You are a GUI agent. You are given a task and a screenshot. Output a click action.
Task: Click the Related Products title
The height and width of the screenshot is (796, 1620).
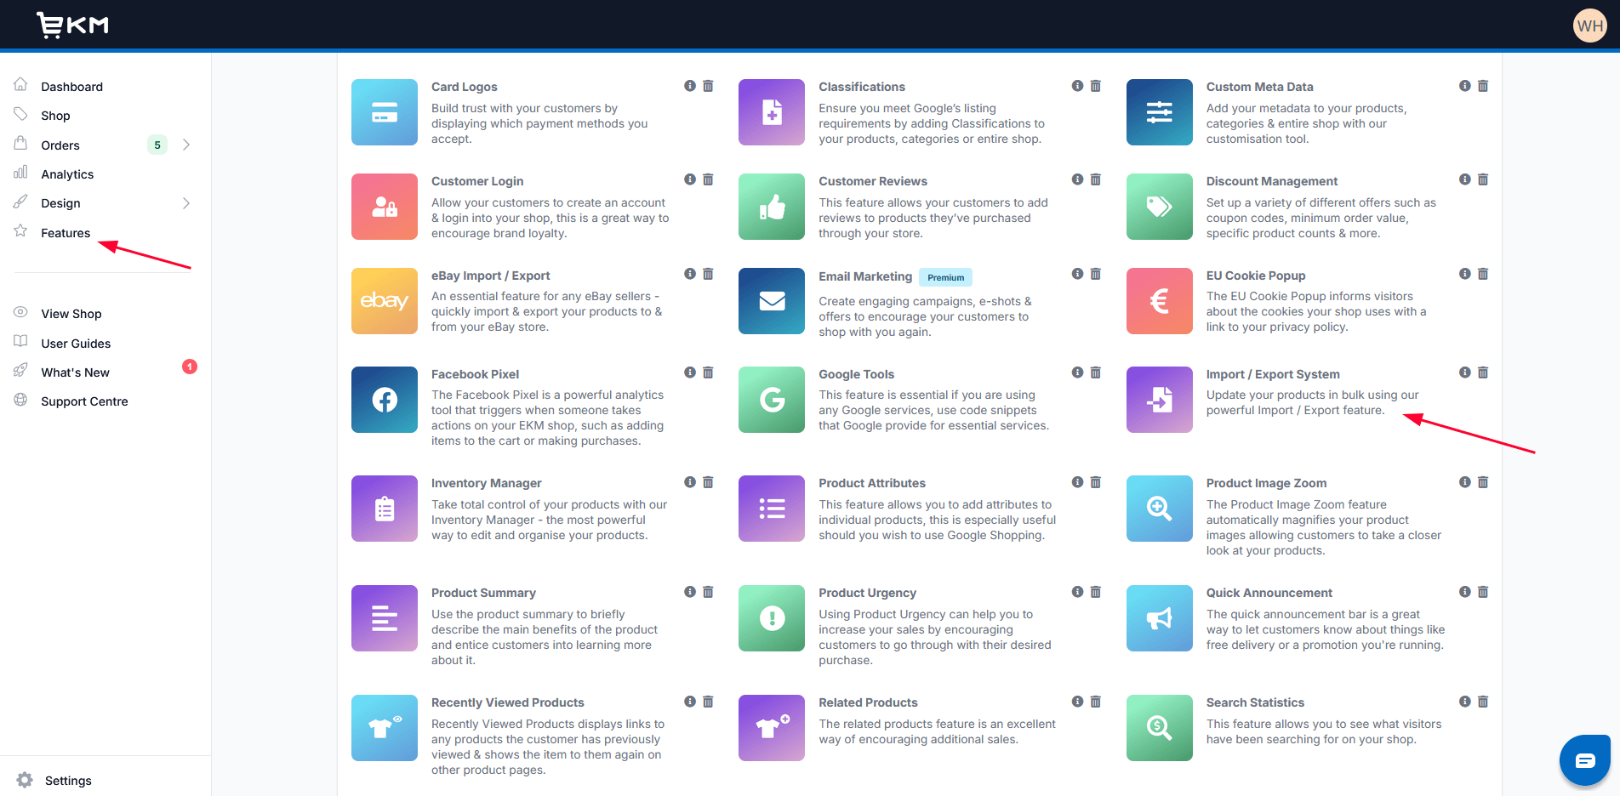868,702
